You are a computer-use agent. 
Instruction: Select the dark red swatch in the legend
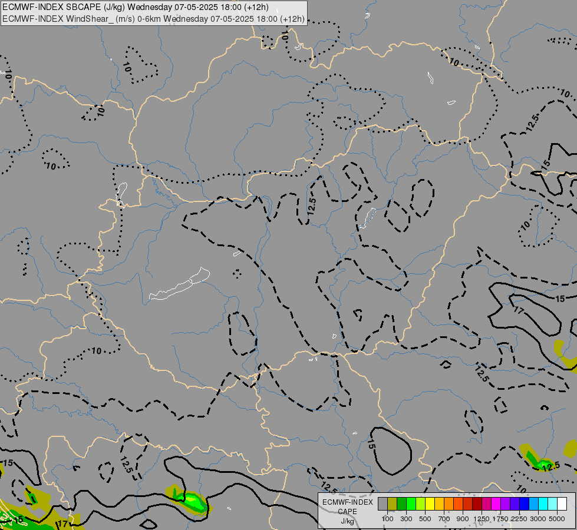pyautogui.click(x=477, y=503)
